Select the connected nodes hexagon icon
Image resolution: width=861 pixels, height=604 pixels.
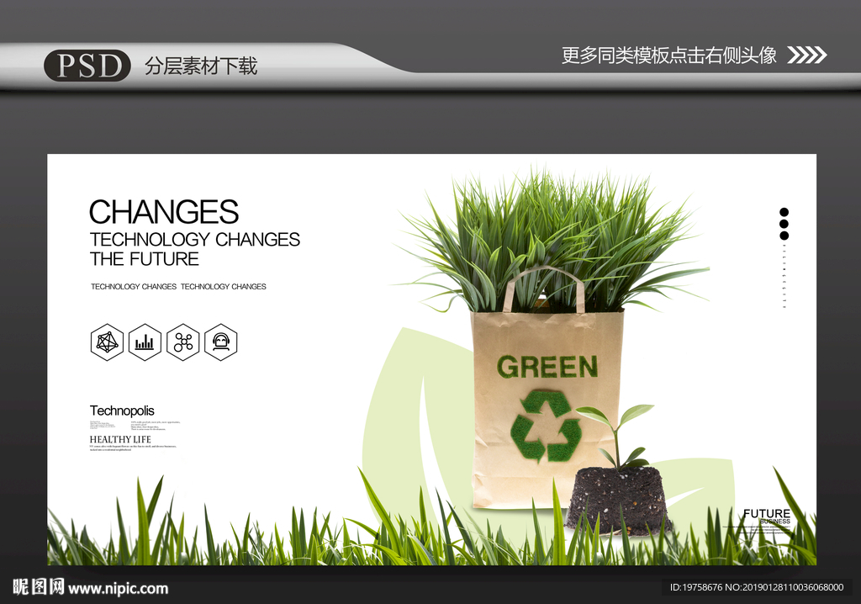182,342
